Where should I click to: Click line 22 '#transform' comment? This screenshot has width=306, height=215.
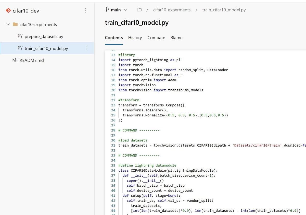pos(129,100)
